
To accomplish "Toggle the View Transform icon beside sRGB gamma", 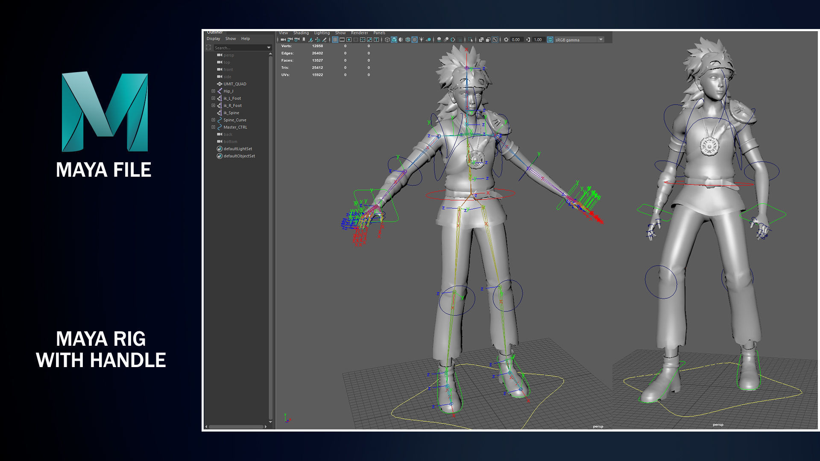I will point(550,39).
